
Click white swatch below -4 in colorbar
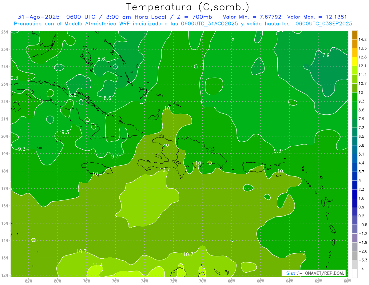[x=355, y=273]
